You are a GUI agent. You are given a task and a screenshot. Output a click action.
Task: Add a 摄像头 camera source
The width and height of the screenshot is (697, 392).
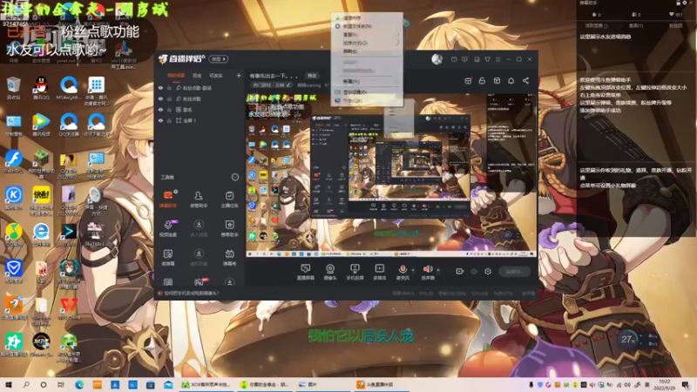[x=330, y=272]
